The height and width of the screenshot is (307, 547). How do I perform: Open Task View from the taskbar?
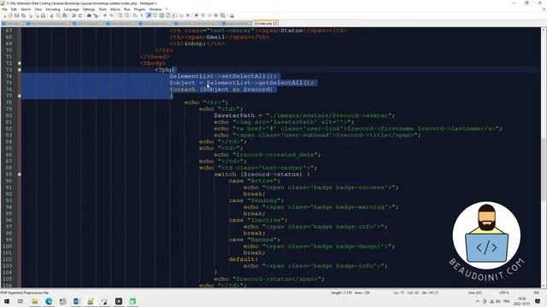point(21,301)
